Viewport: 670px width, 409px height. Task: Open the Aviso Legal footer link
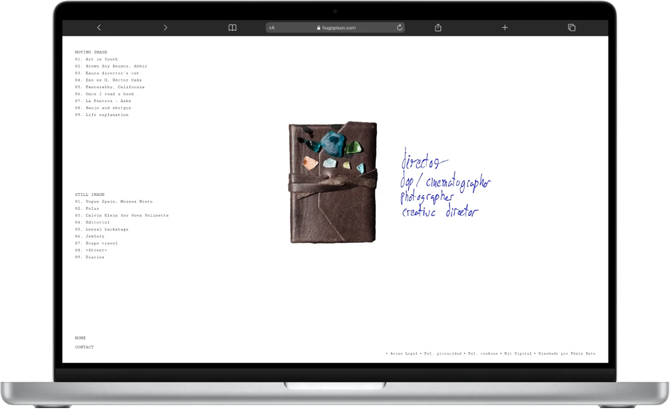403,354
